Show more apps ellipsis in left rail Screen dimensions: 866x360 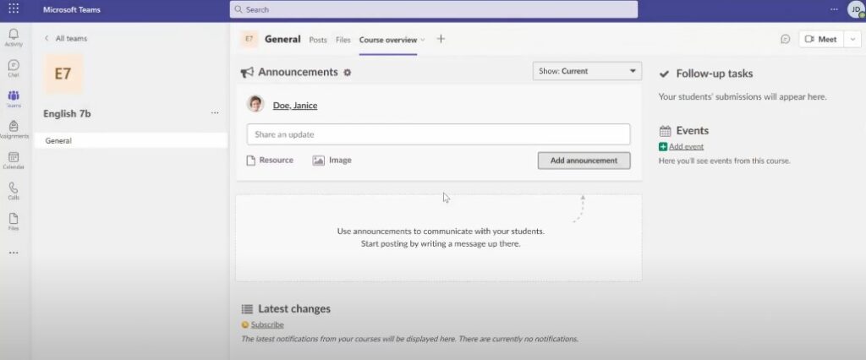coord(14,253)
